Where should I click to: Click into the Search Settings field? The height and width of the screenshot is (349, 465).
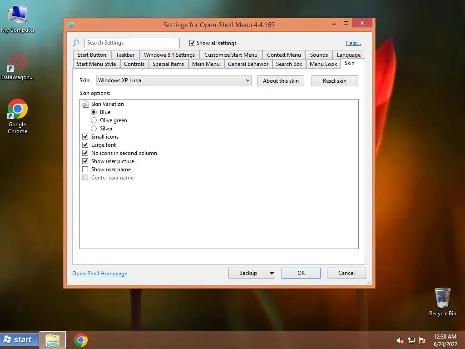pyautogui.click(x=132, y=43)
